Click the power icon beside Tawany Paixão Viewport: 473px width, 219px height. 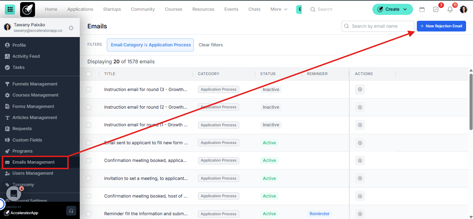pyautogui.click(x=71, y=28)
